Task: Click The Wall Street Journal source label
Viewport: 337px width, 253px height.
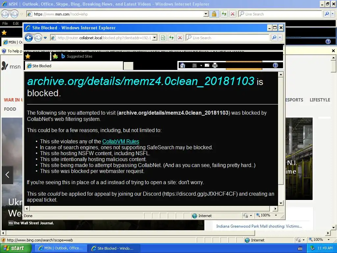Action: pos(34,223)
